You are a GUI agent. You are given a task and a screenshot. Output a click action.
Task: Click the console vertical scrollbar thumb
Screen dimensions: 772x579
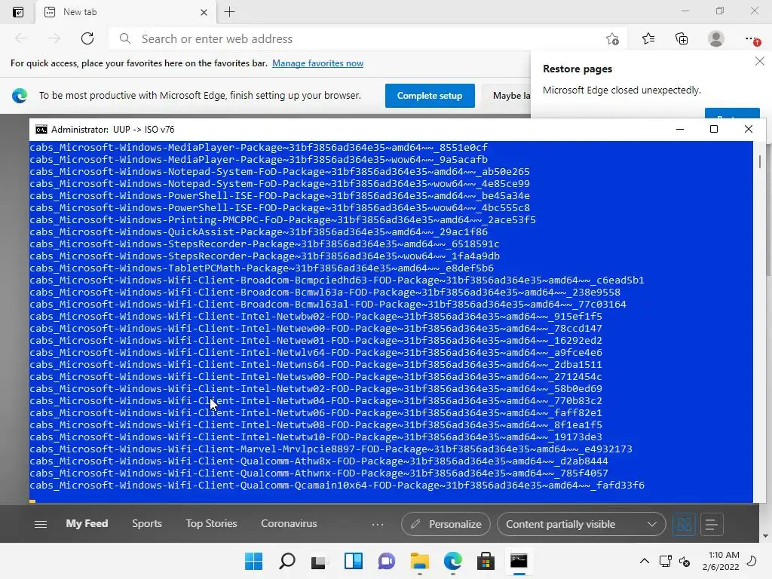(760, 161)
